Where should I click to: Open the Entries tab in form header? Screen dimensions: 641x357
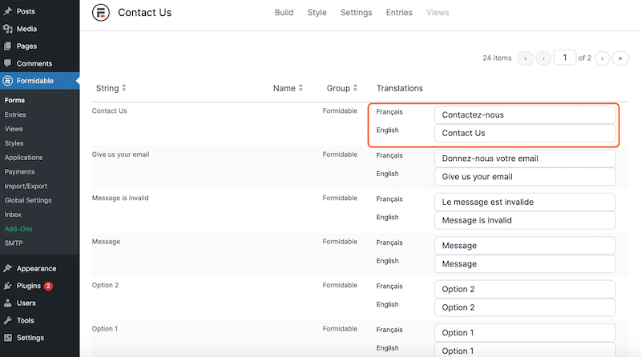point(399,13)
